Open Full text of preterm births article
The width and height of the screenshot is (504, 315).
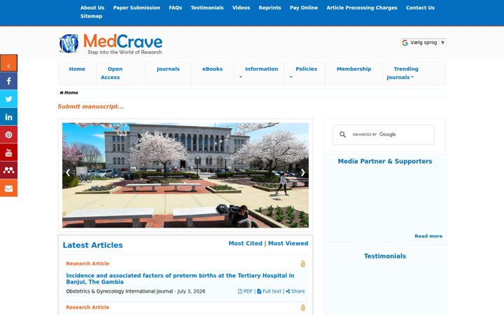[269, 291]
